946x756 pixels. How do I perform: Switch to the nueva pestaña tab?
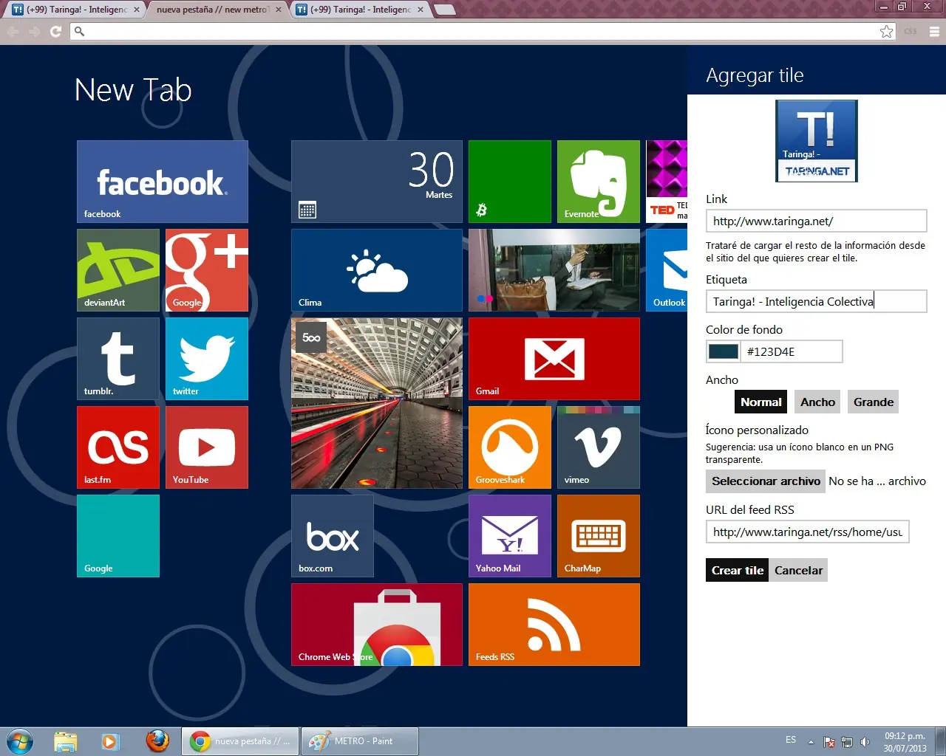212,10
